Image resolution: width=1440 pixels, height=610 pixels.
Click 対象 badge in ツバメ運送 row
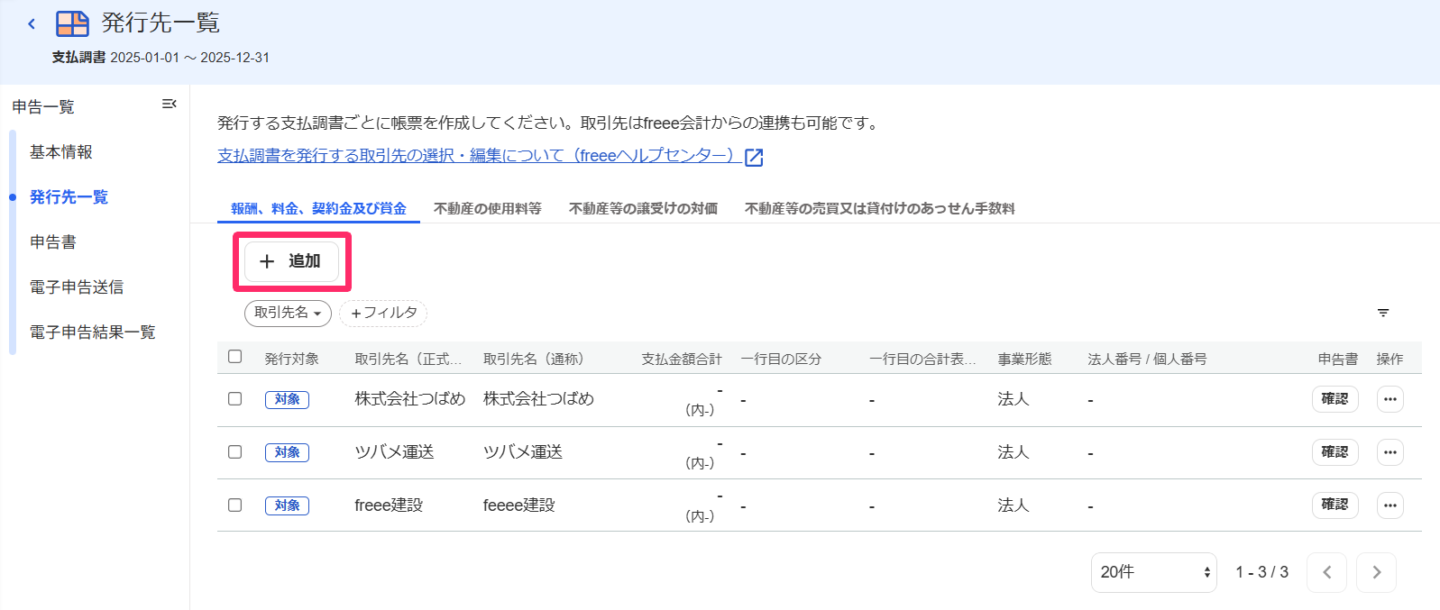point(287,452)
